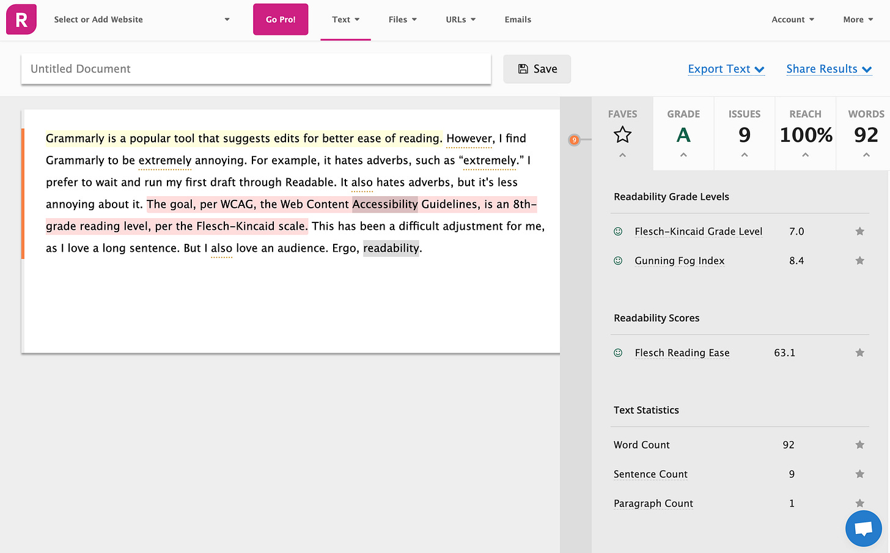Click the Faves star outline icon
This screenshot has height=553, width=890.
(622, 134)
